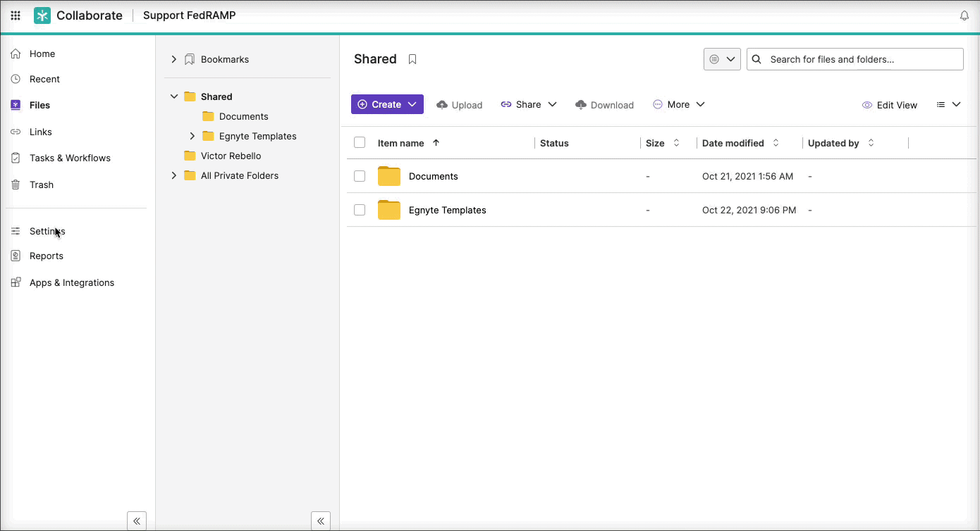Image resolution: width=980 pixels, height=531 pixels.
Task: Click the notifications bell icon
Action: pos(964,15)
